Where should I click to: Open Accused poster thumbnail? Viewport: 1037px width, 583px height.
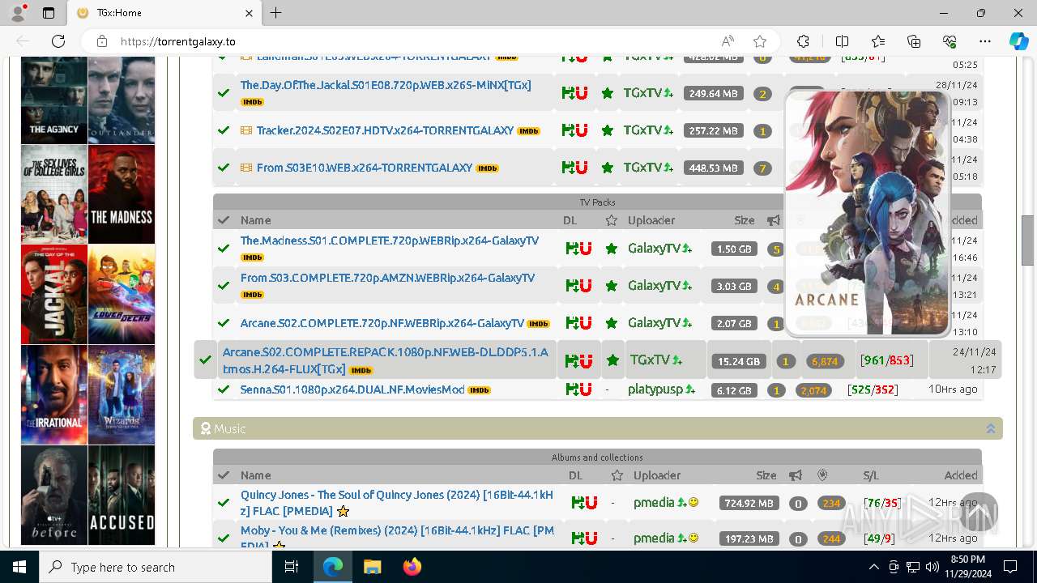(x=122, y=495)
